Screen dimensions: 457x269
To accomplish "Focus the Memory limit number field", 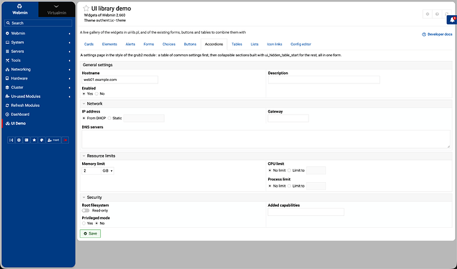I will pyautogui.click(x=91, y=171).
